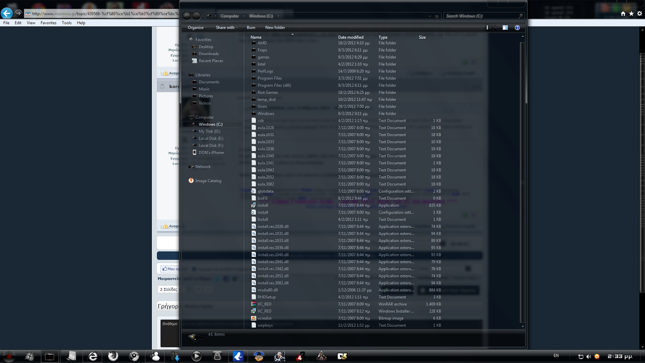Image resolution: width=645 pixels, height=363 pixels.
Task: Sort files by the Size column
Action: [422, 37]
